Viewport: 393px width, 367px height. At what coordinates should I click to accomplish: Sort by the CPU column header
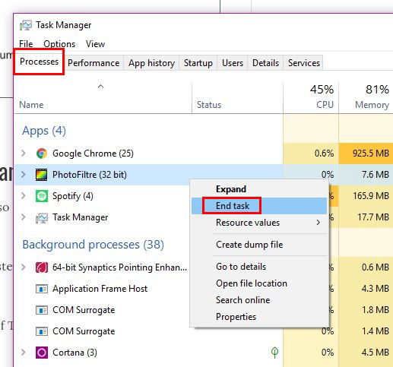tap(311, 98)
